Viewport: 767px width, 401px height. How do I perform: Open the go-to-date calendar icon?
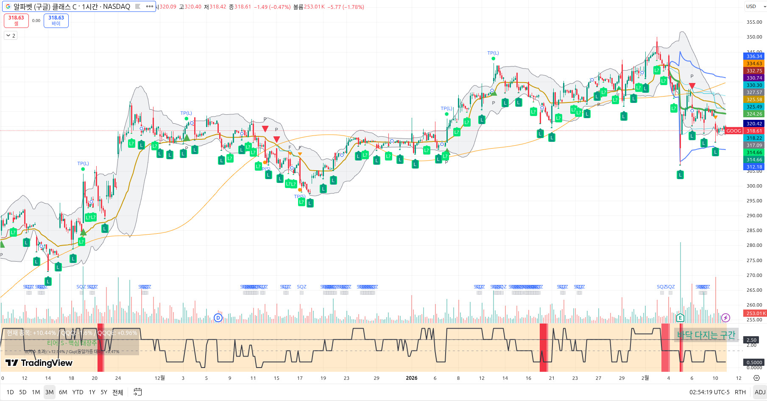pos(137,392)
